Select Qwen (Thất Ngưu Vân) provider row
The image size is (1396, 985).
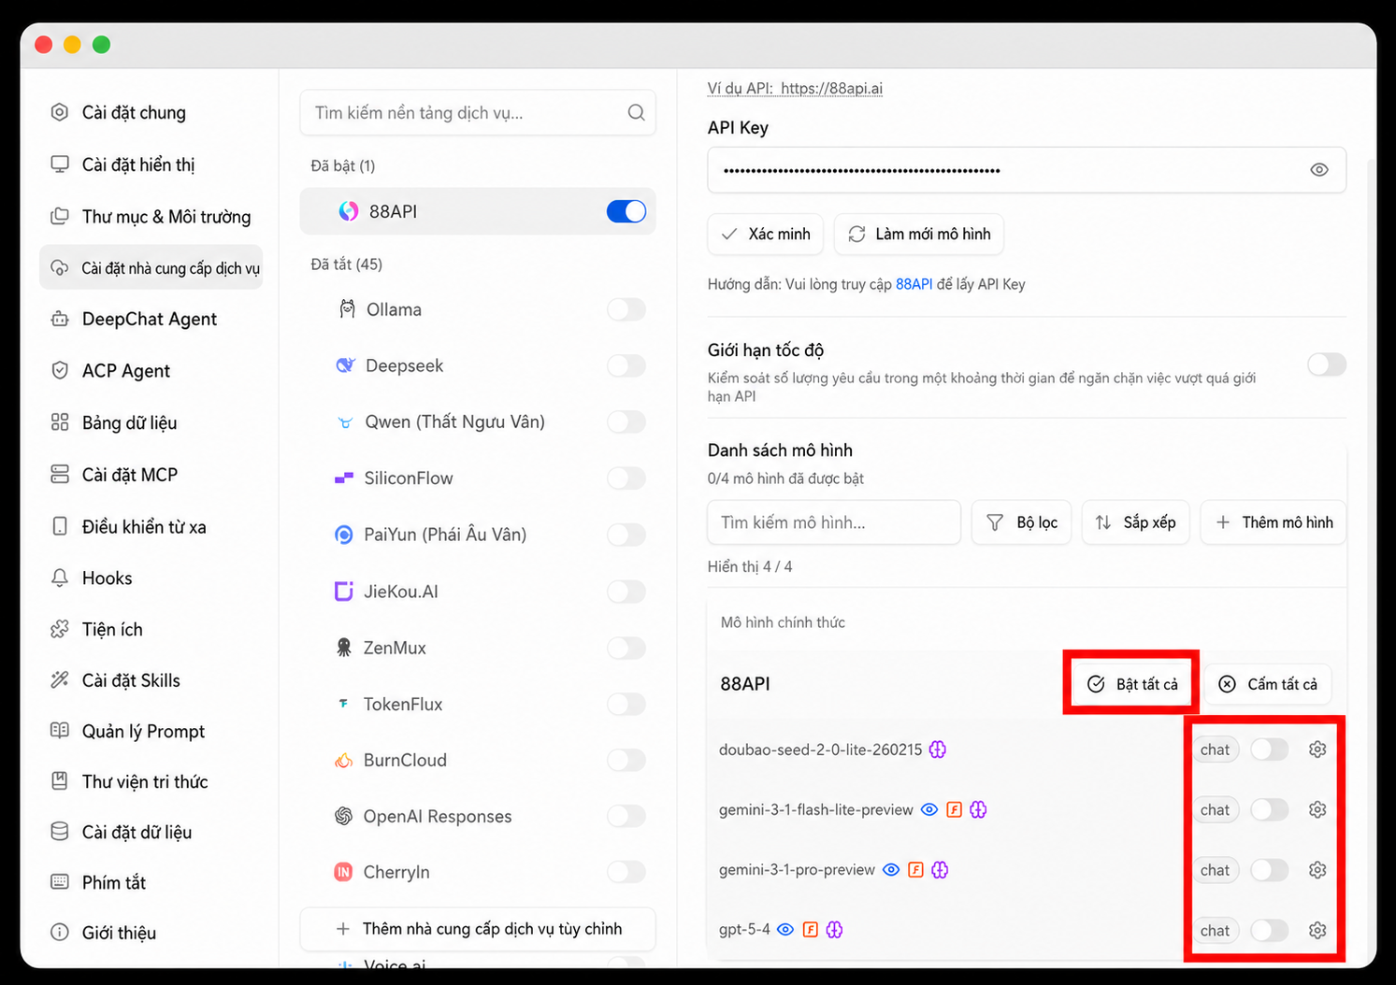pos(478,422)
